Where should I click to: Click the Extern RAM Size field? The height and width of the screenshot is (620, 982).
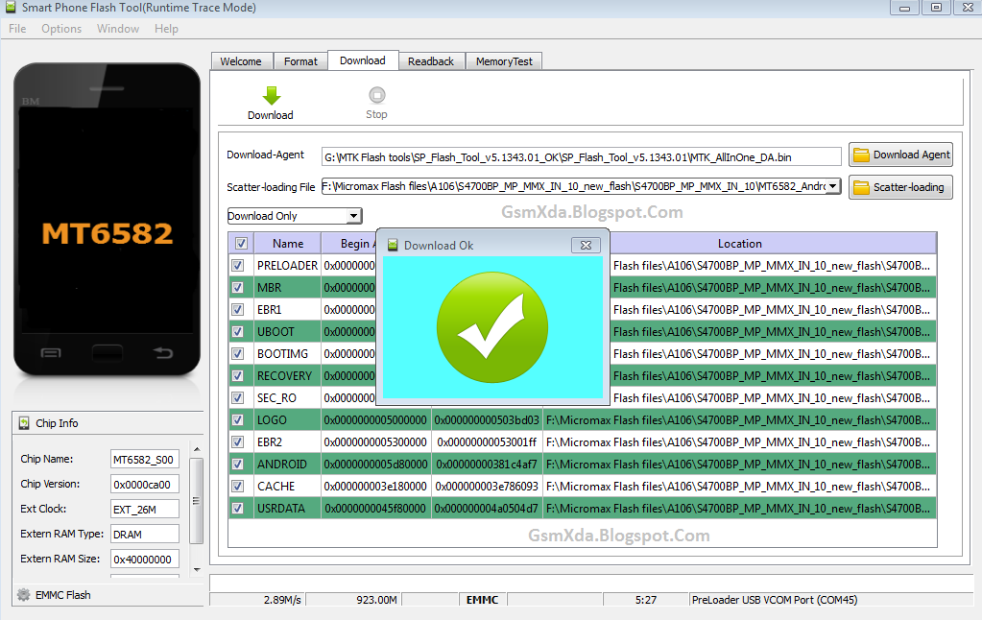pyautogui.click(x=145, y=560)
